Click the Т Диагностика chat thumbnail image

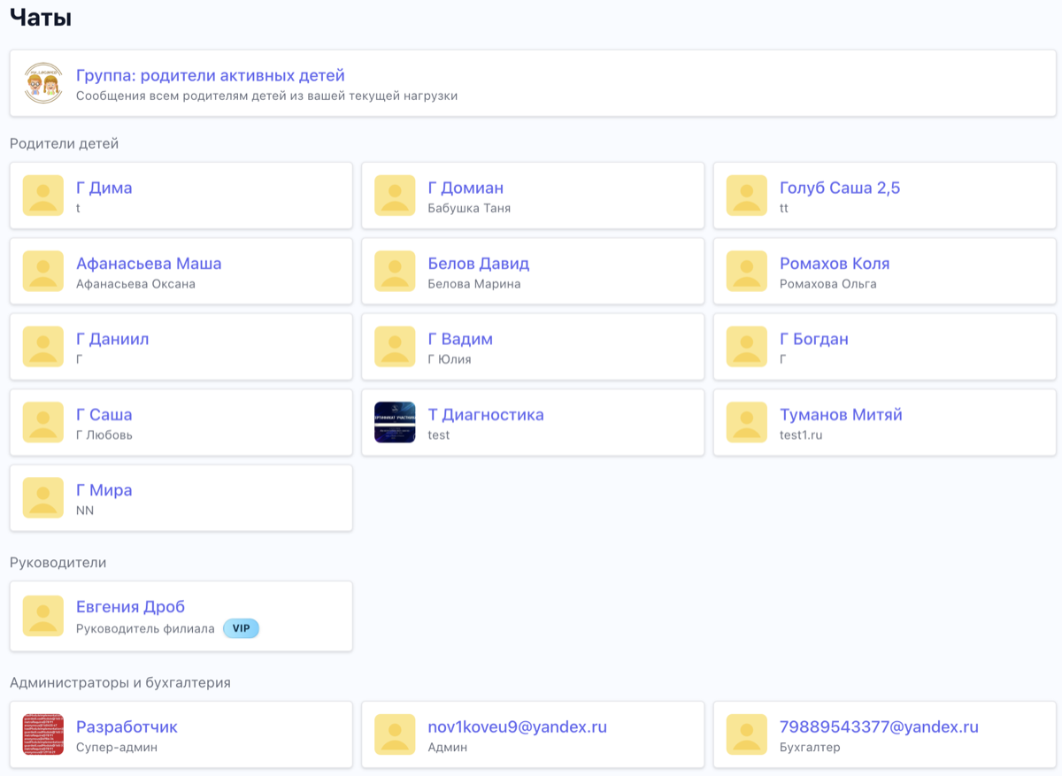395,423
